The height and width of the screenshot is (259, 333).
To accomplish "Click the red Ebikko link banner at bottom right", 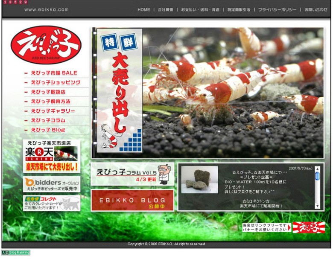I will click(x=308, y=227).
